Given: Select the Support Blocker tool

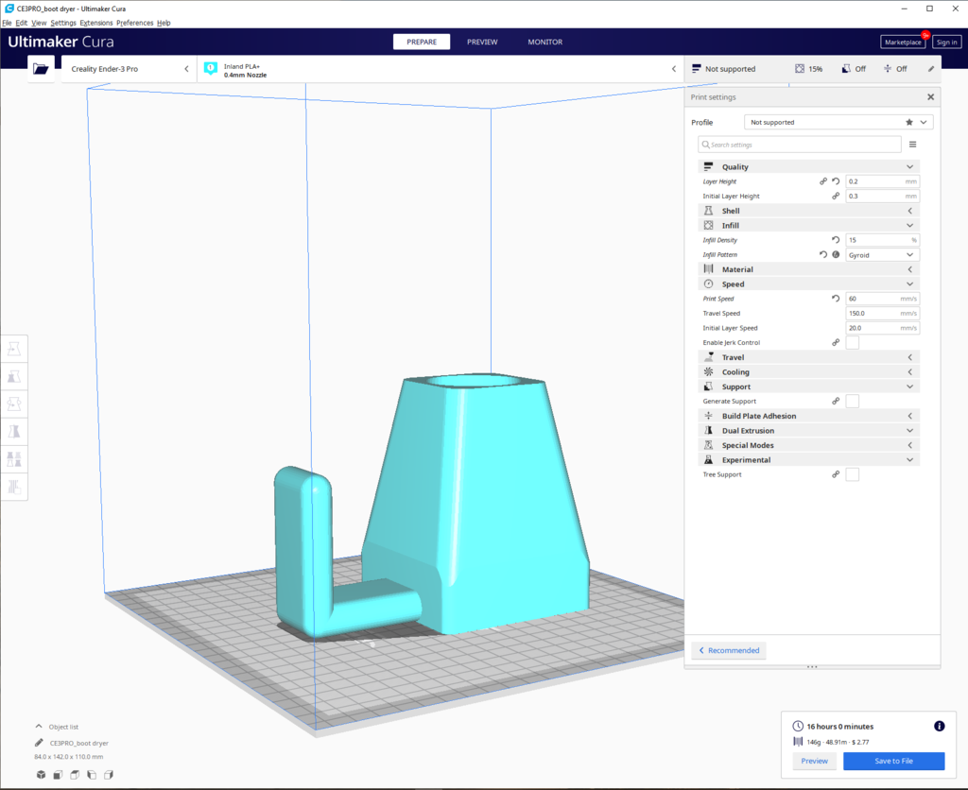Looking at the screenshot, I should click(x=13, y=487).
